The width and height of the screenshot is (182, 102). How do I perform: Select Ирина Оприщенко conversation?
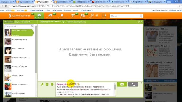point(19,86)
